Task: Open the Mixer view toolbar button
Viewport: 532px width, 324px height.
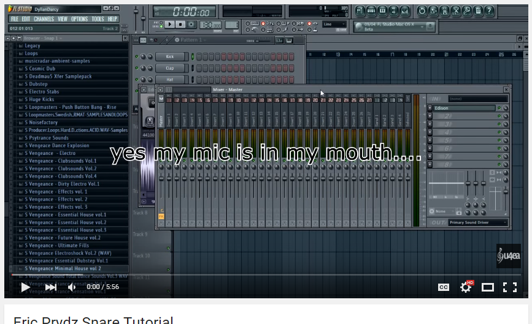Action: pyautogui.click(x=405, y=11)
